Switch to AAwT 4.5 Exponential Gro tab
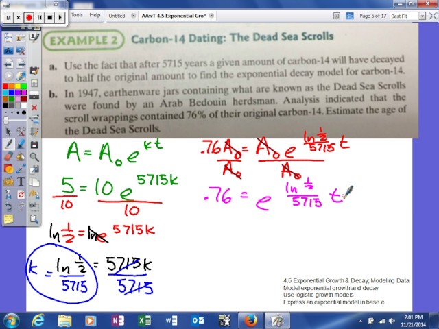 [x=174, y=16]
